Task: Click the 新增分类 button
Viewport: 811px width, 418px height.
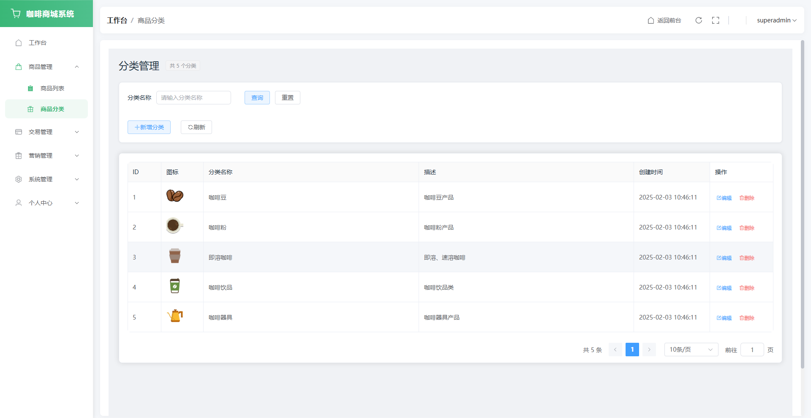Action: pos(149,127)
